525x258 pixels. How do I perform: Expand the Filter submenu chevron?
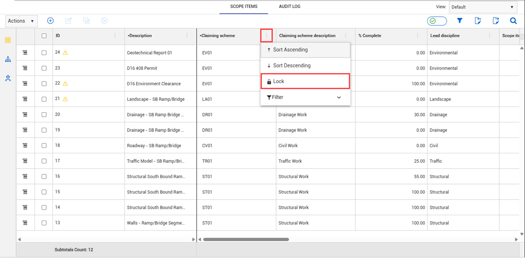(339, 97)
